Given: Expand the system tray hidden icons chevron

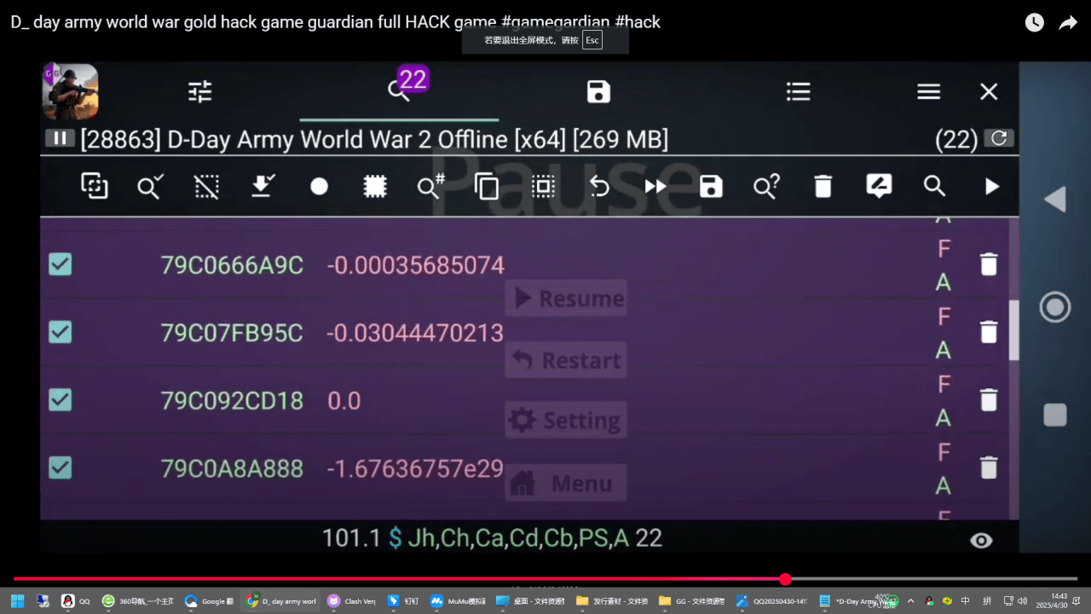Looking at the screenshot, I should [x=910, y=600].
